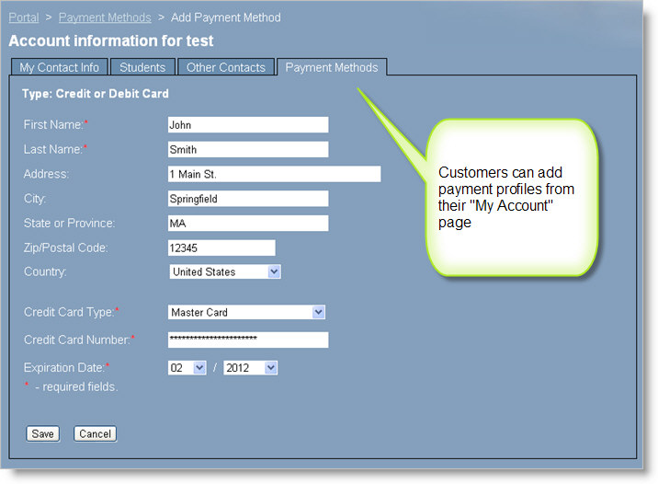Go to Payment Methods breadcrumb link

tap(105, 17)
